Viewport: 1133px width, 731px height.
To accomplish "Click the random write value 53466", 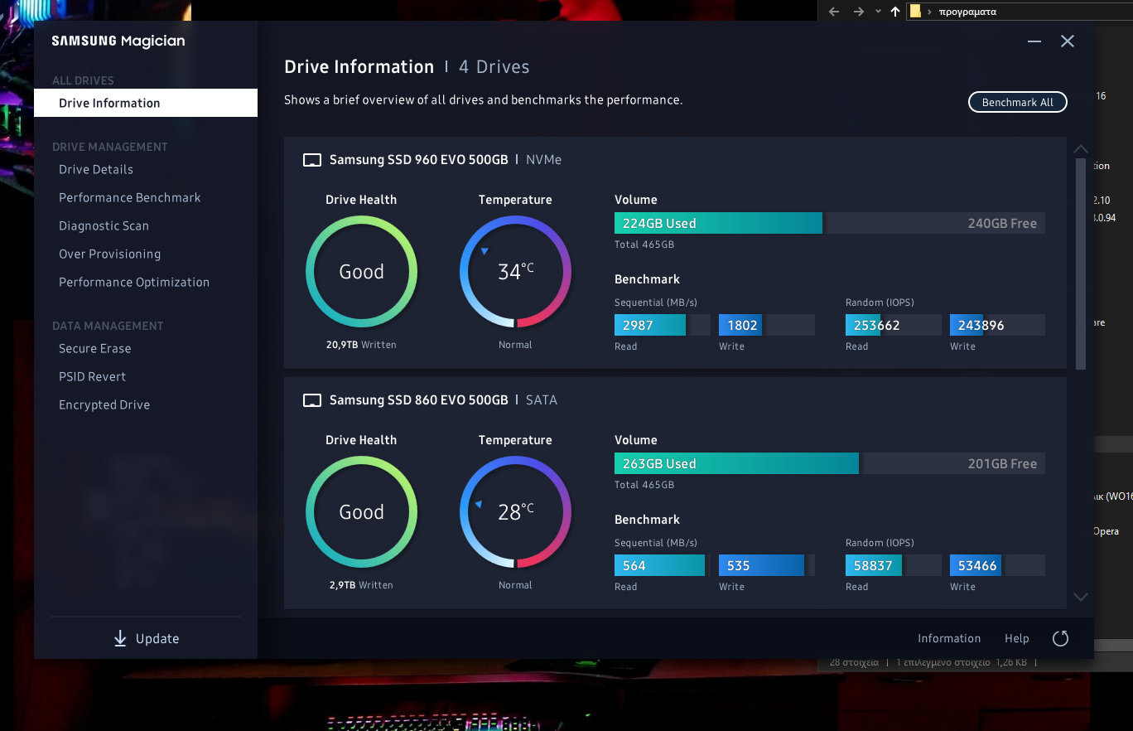I will [x=977, y=565].
